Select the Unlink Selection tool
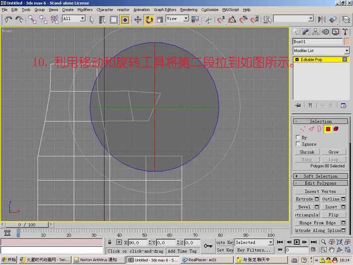Screen dimensions: 353x265 point(43,20)
